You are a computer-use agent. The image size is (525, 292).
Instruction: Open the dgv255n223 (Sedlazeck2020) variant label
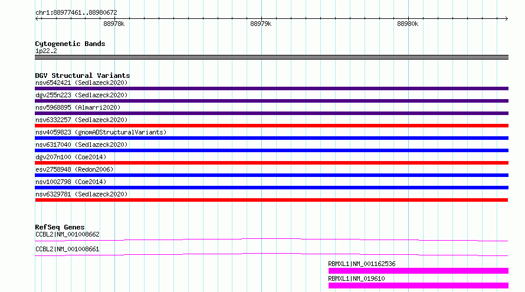[x=81, y=95]
